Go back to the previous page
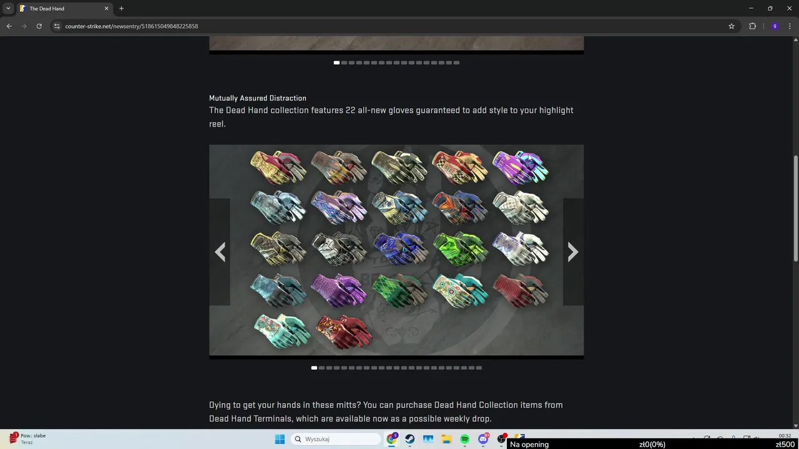Screen dimensions: 799x449 pyautogui.click(x=9, y=26)
